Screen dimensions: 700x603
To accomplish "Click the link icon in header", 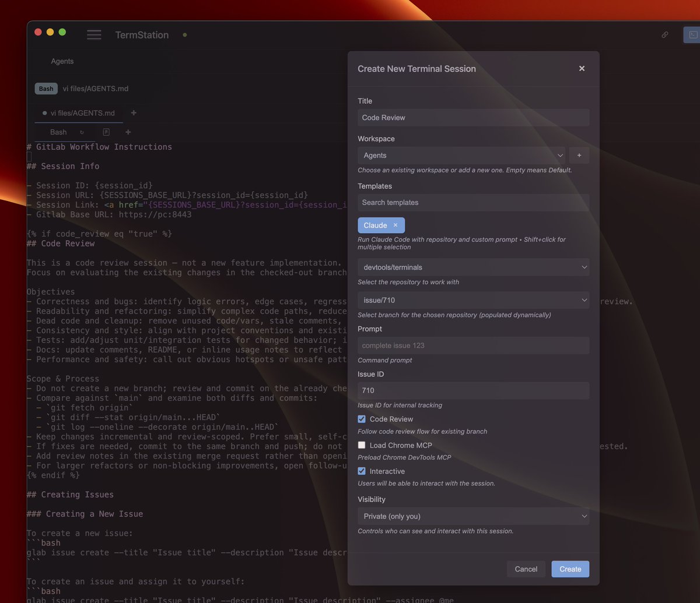I will pos(664,35).
